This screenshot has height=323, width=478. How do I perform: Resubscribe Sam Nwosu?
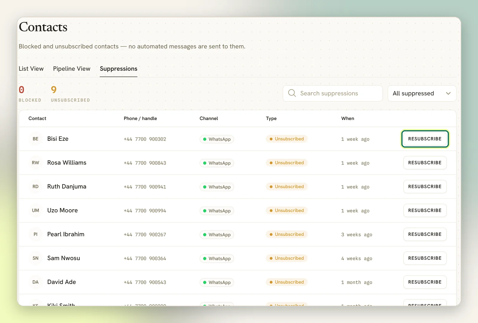[425, 258]
